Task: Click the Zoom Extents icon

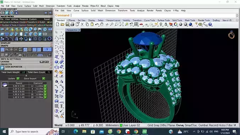Action: (x=121, y=25)
